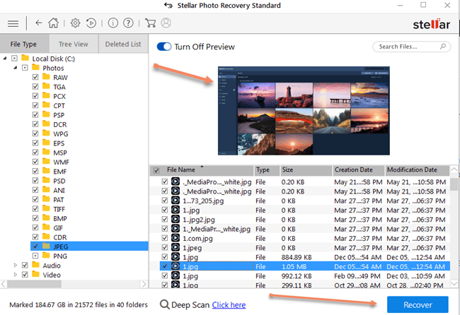Viewport: 460px width, 315px height.
Task: Click the back arrow icon
Action: 38,23
